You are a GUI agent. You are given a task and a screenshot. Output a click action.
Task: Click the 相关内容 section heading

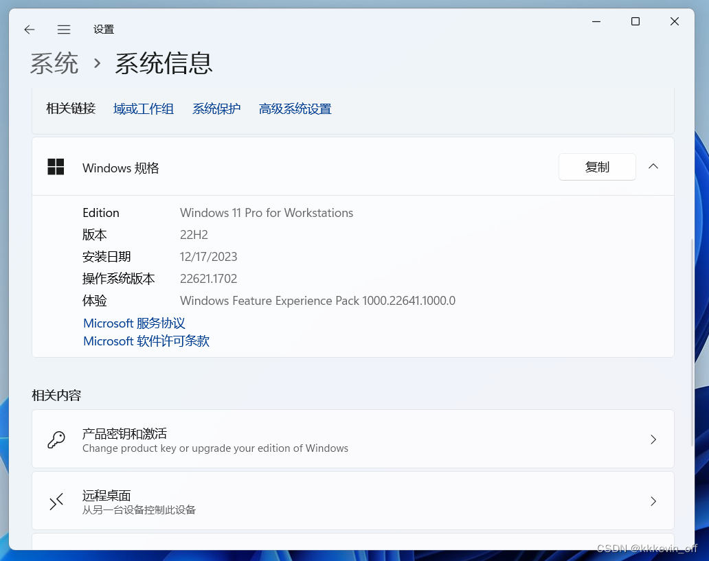tap(56, 396)
